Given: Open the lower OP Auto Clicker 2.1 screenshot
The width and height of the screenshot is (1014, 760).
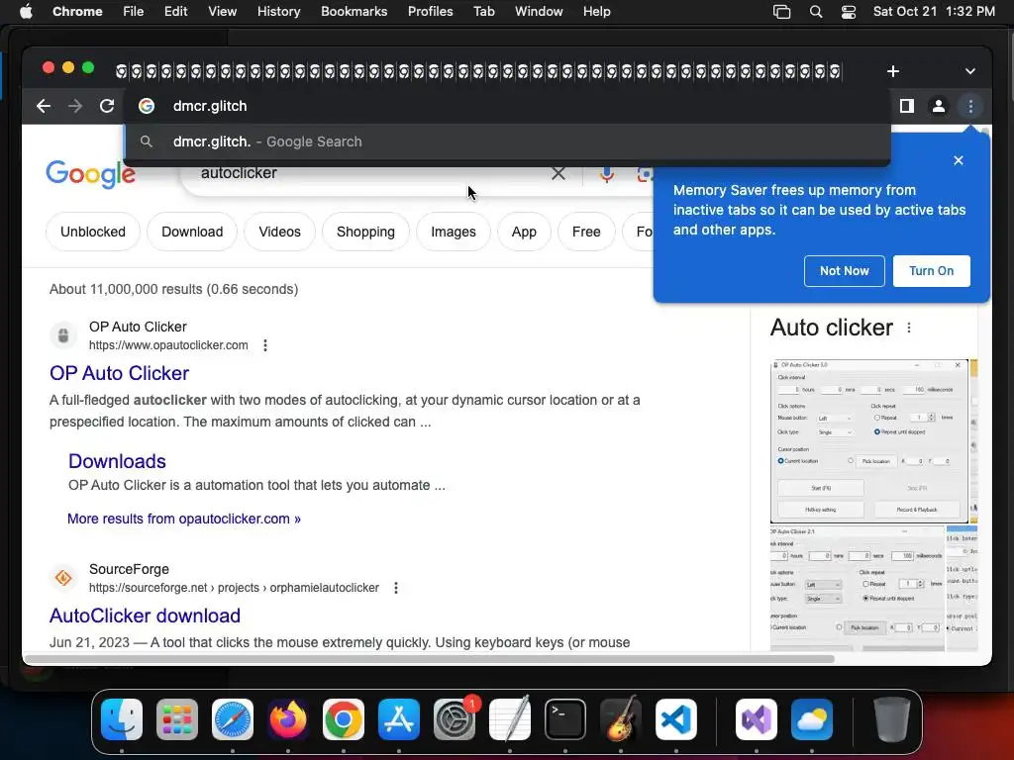Looking at the screenshot, I should (x=858, y=589).
